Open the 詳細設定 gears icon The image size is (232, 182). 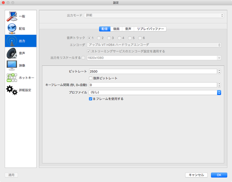pos(12,90)
